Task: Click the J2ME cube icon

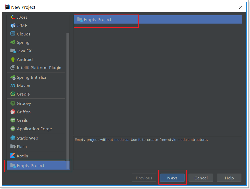Action: [13, 25]
